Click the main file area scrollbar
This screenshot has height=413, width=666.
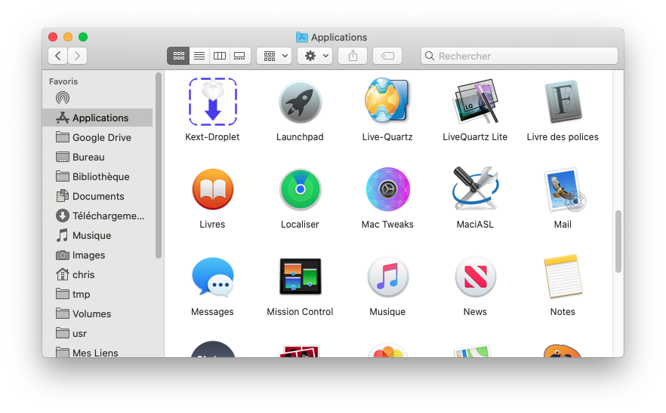pyautogui.click(x=618, y=241)
